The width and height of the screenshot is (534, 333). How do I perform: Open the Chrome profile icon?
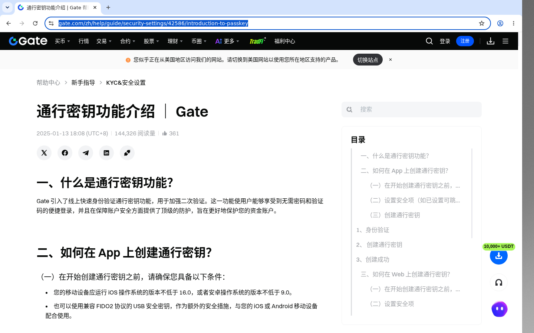click(x=500, y=23)
